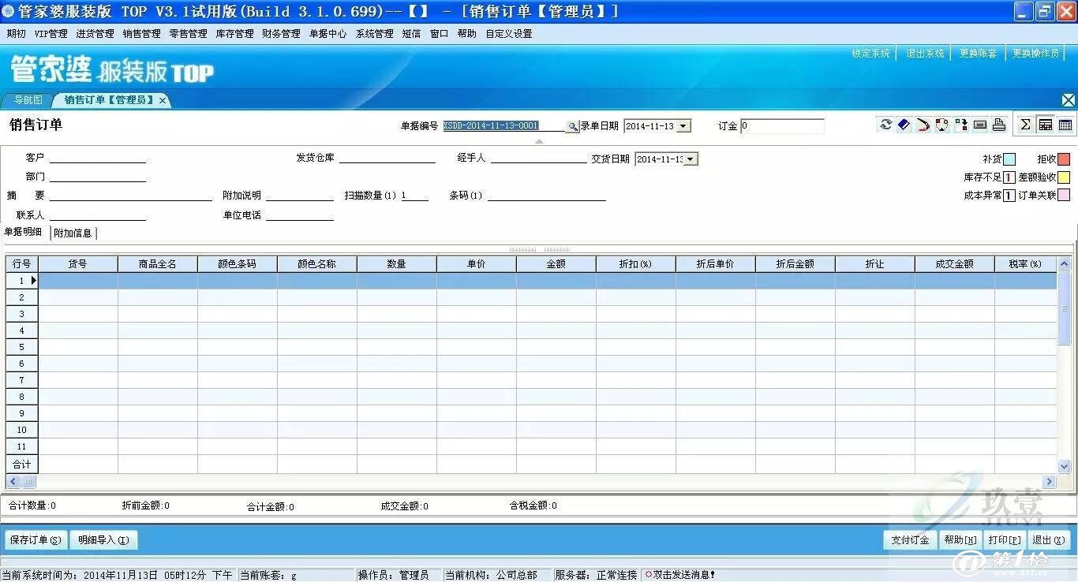Image resolution: width=1078 pixels, height=582 pixels.
Task: Open the 录单日期 date dropdown
Action: tap(683, 125)
